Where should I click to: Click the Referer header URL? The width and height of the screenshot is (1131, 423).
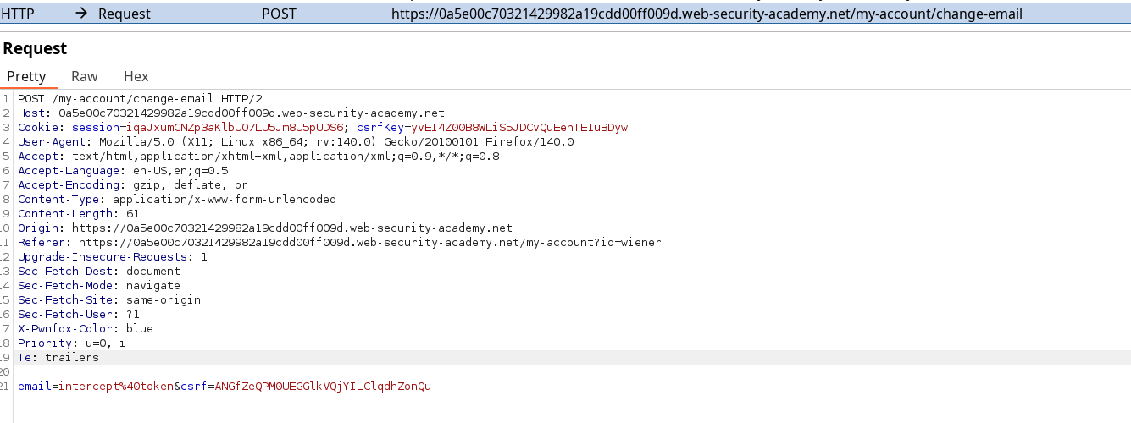pos(381,243)
